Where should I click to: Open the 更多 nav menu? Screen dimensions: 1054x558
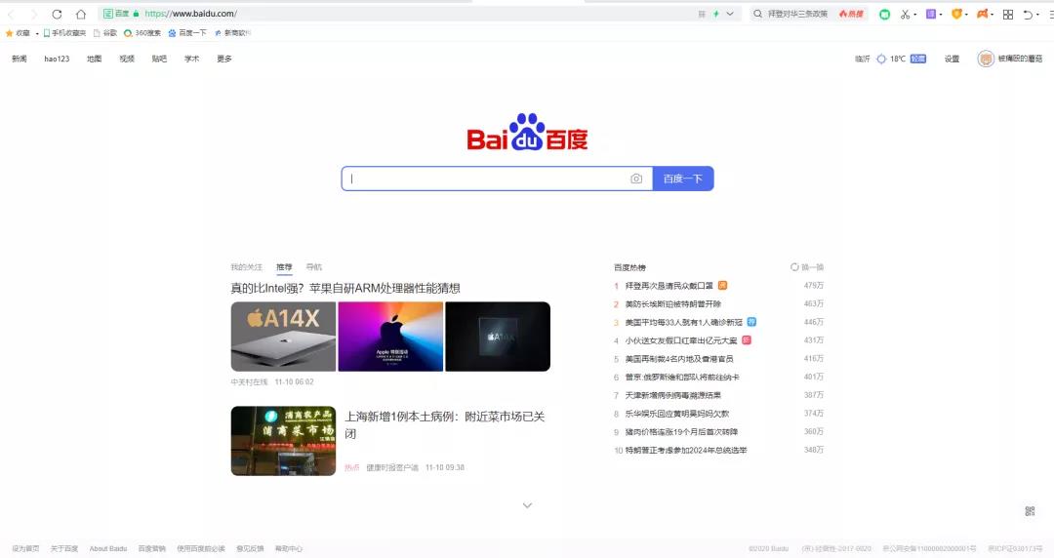click(224, 60)
